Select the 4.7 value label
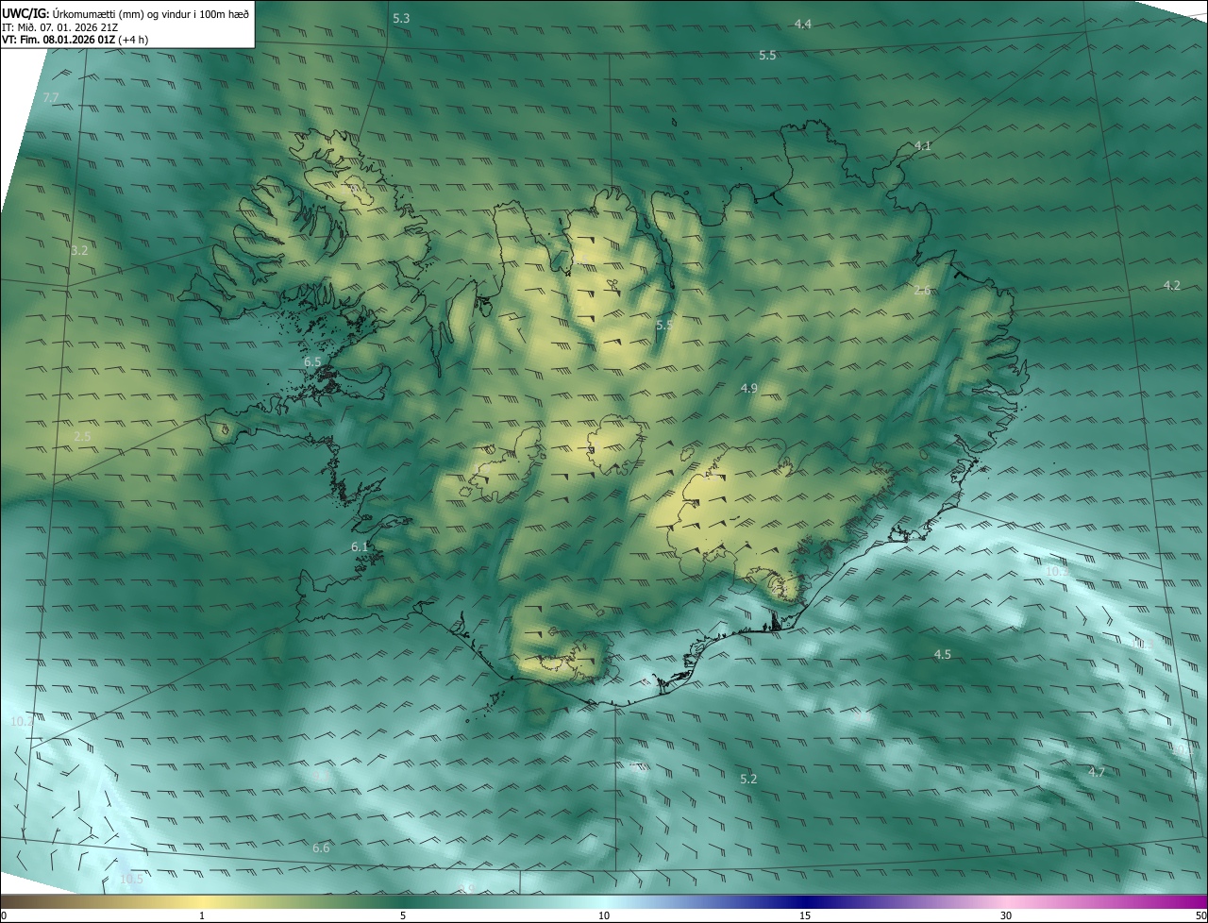Viewport: 1208px width, 923px height. [1096, 772]
